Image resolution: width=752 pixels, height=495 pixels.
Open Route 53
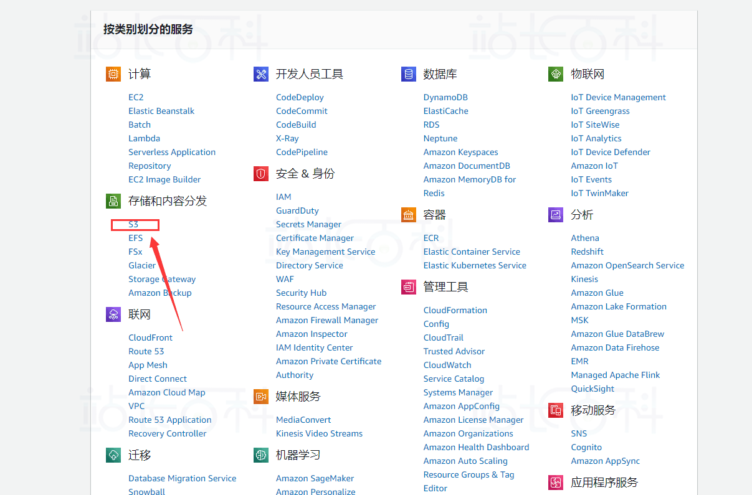point(146,351)
